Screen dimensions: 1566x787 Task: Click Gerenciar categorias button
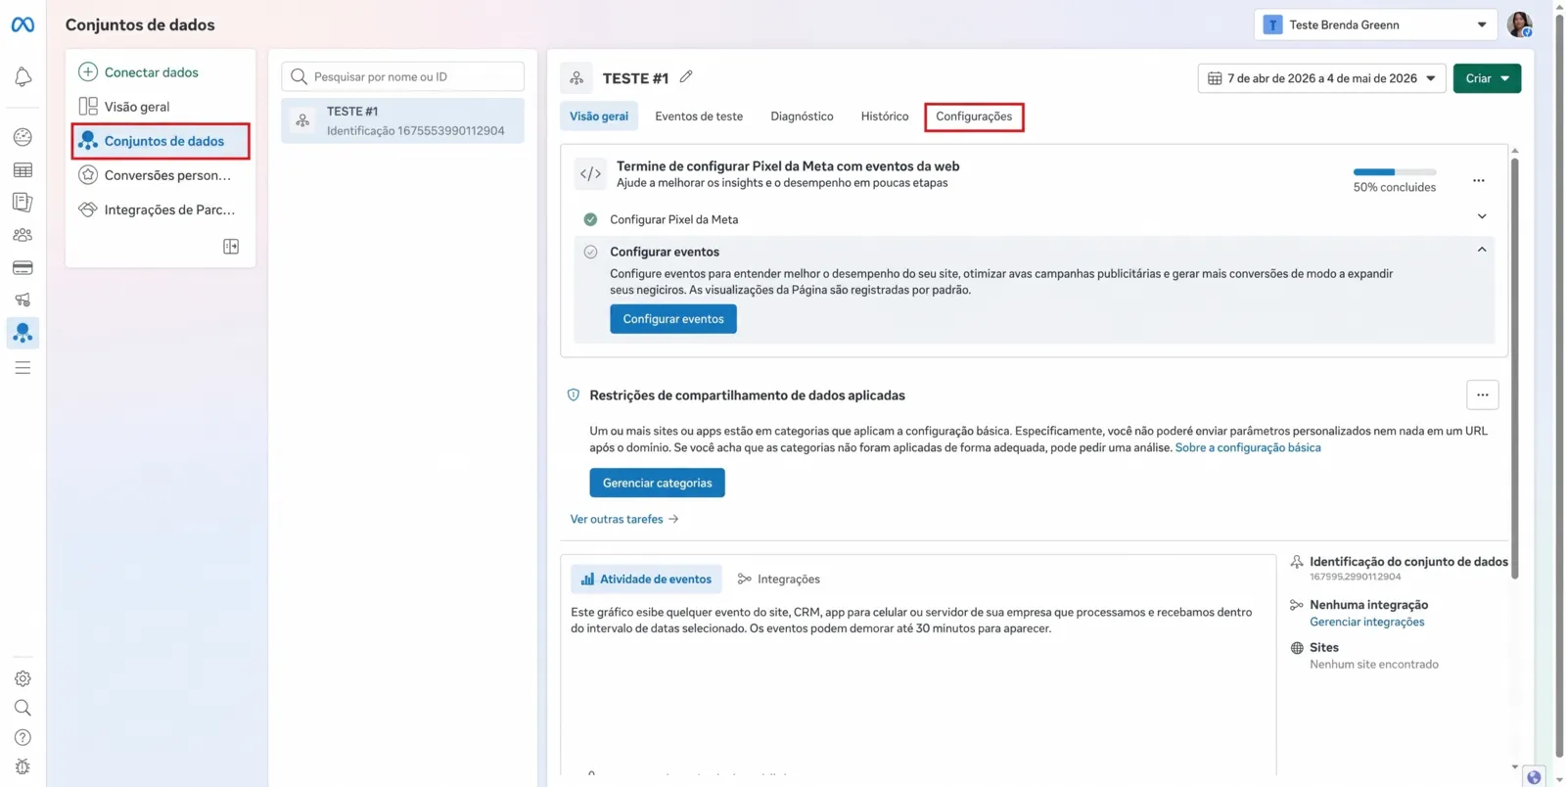pos(657,483)
